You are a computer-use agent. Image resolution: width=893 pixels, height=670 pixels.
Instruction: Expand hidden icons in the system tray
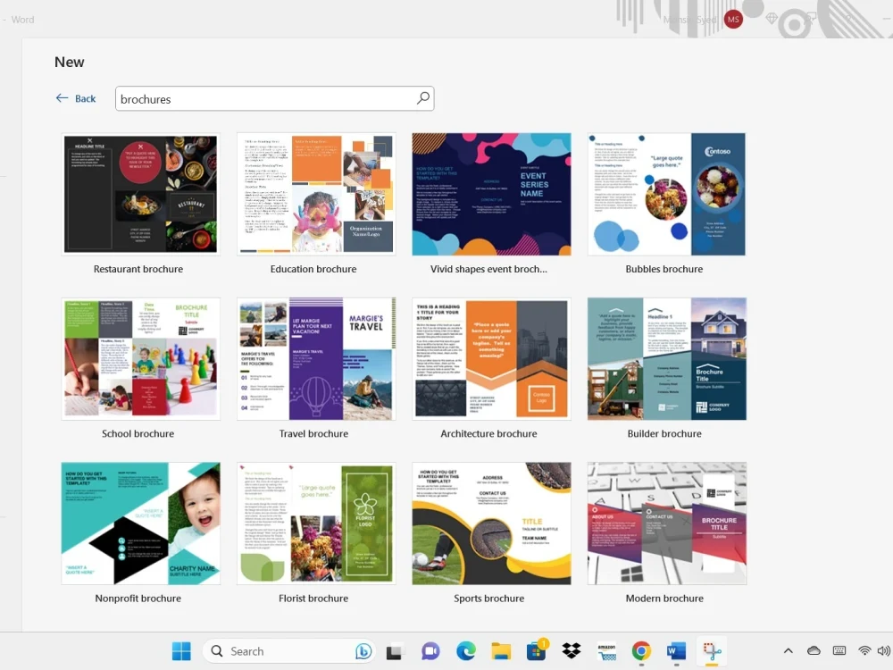[788, 651]
